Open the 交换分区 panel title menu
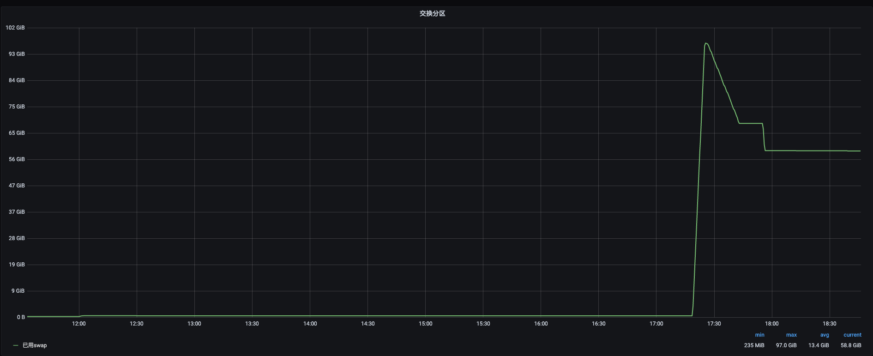This screenshot has height=356, width=873. pos(432,14)
